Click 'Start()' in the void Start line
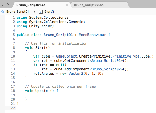Screen dimensions: 156x113 click(x=43, y=48)
